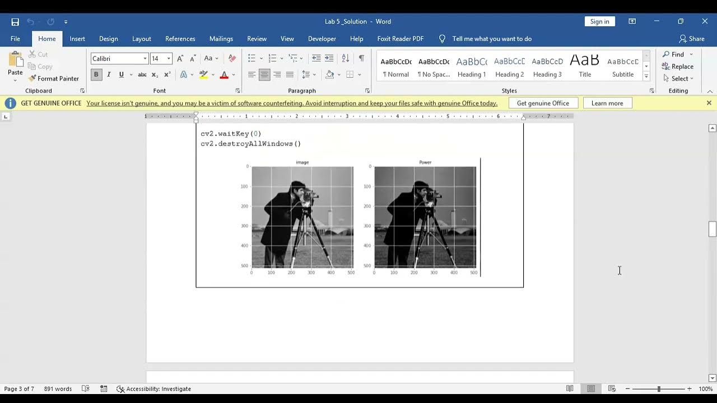The width and height of the screenshot is (717, 403).
Task: Undo the last action
Action: (x=31, y=22)
